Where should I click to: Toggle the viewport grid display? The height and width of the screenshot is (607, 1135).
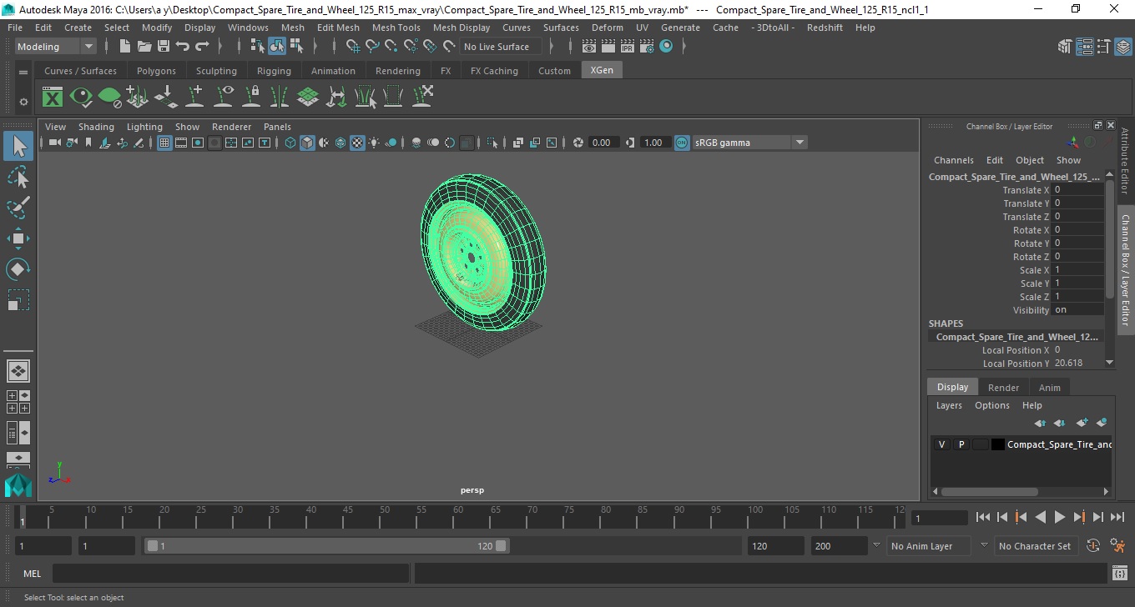(164, 143)
